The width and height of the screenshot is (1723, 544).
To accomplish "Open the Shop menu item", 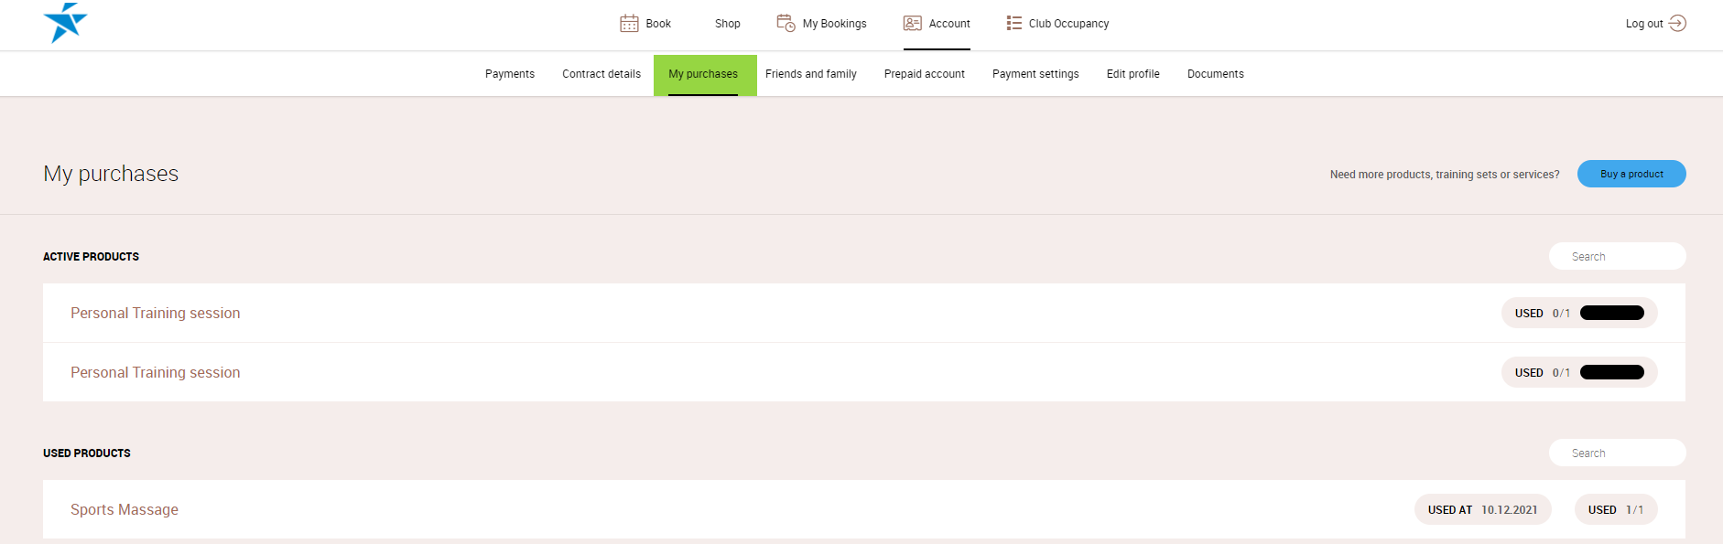I will (727, 24).
